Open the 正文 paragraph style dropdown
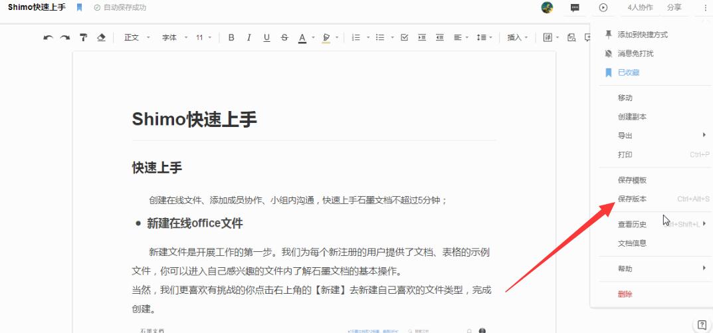The image size is (713, 333). coord(137,38)
